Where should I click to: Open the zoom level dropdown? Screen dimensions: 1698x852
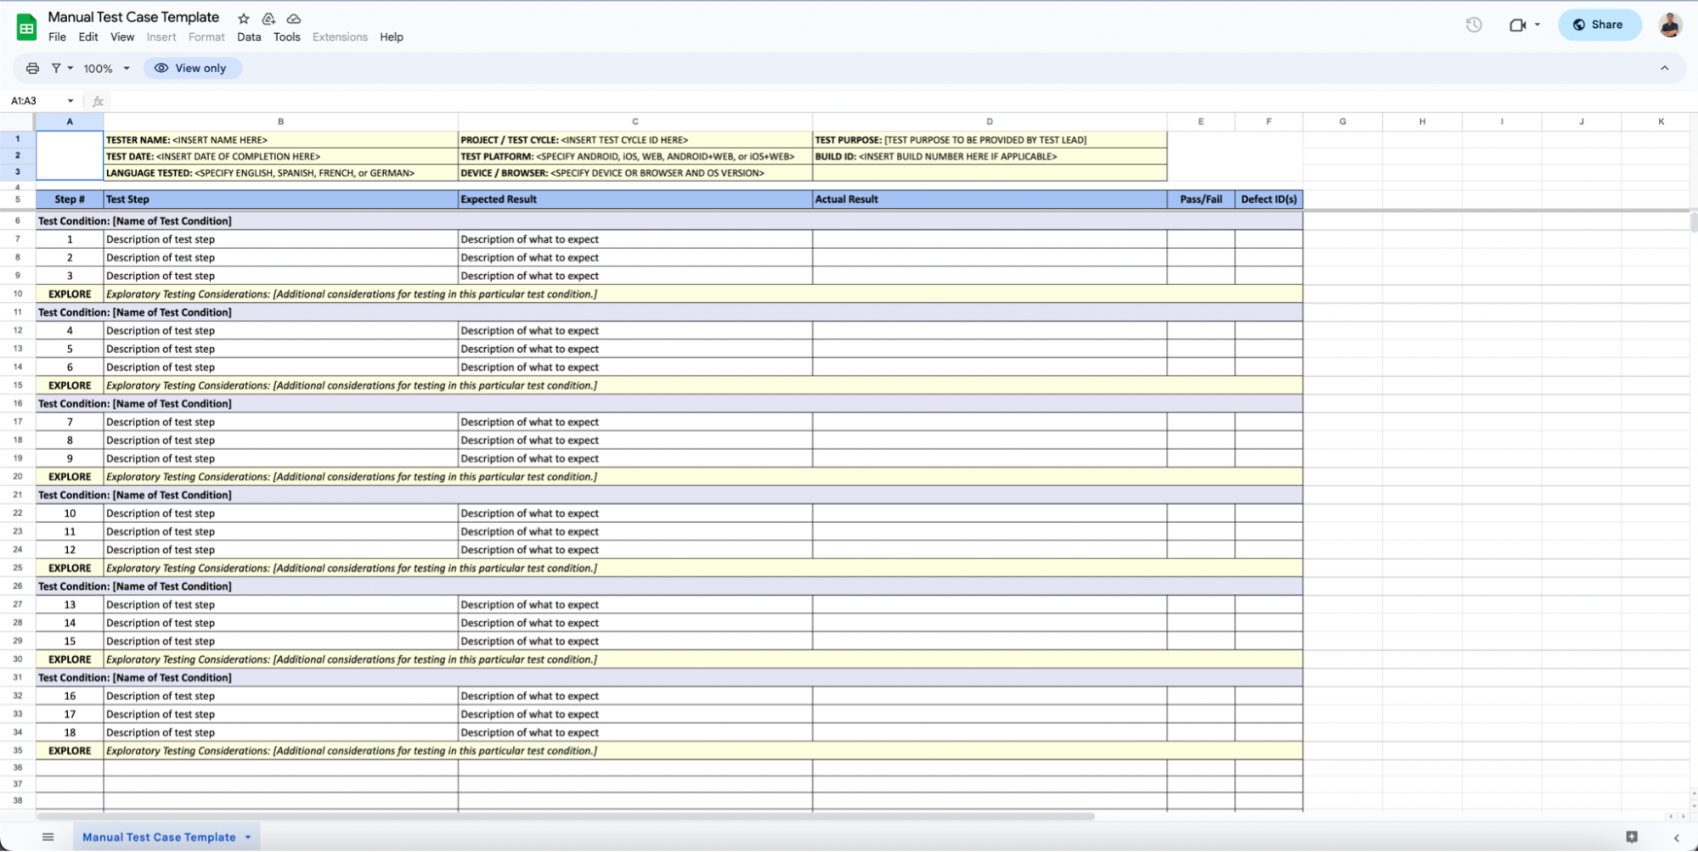pyautogui.click(x=105, y=68)
